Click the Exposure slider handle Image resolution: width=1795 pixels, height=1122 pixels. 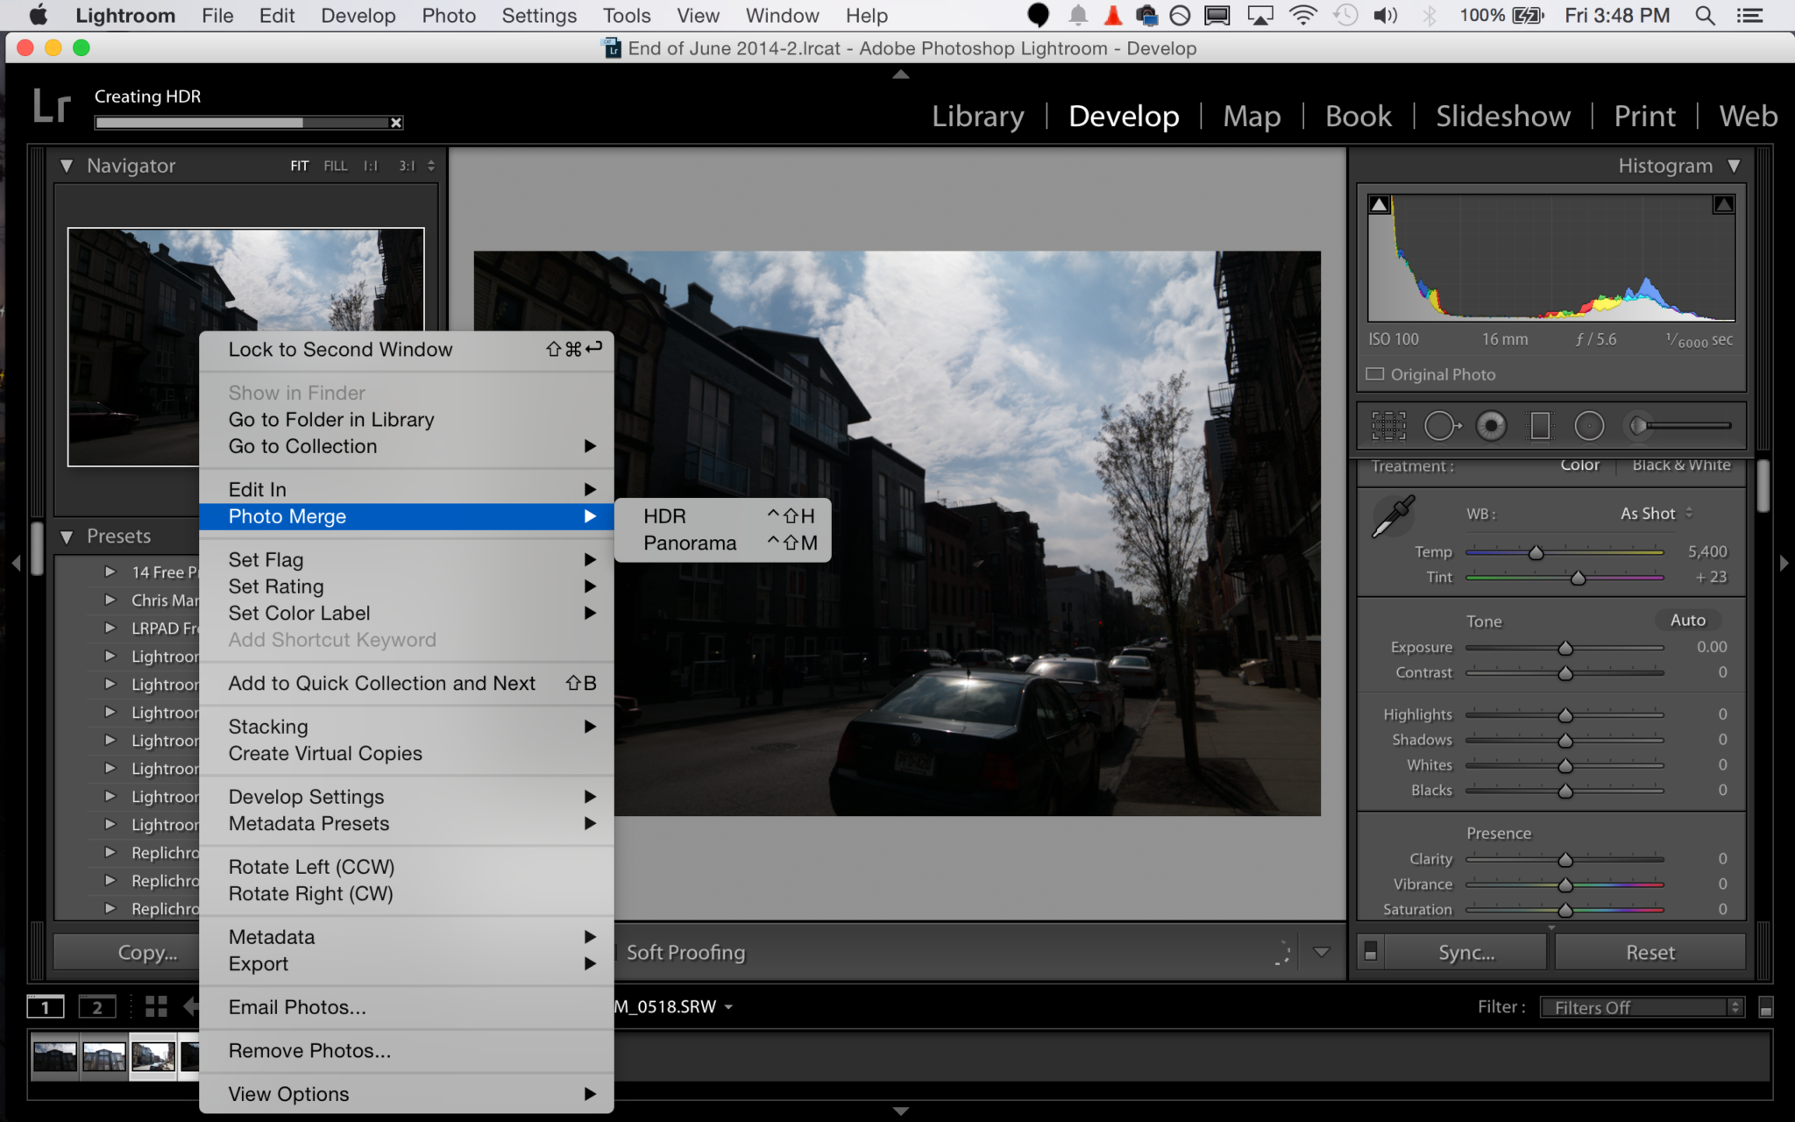1565,649
